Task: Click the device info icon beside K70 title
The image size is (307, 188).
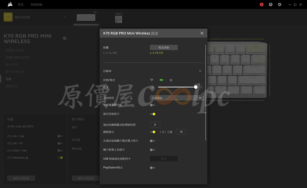Action: tap(64, 38)
